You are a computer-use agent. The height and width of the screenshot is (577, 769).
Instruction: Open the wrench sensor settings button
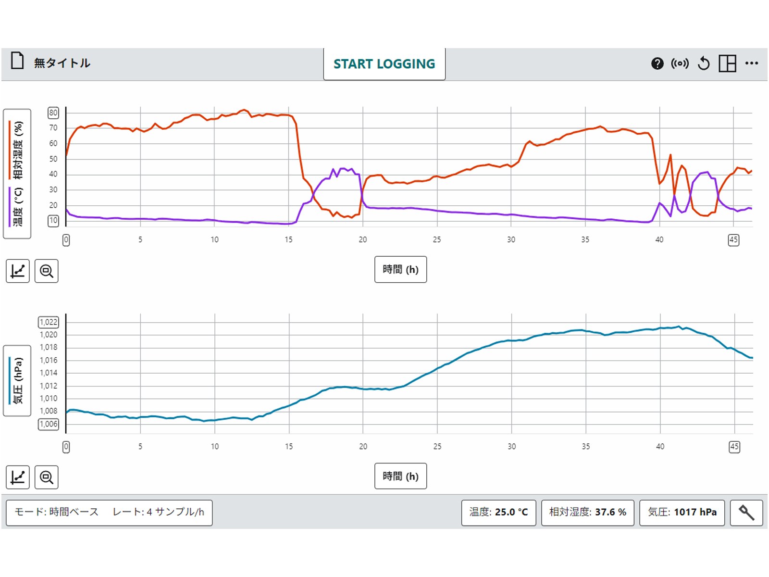[746, 513]
